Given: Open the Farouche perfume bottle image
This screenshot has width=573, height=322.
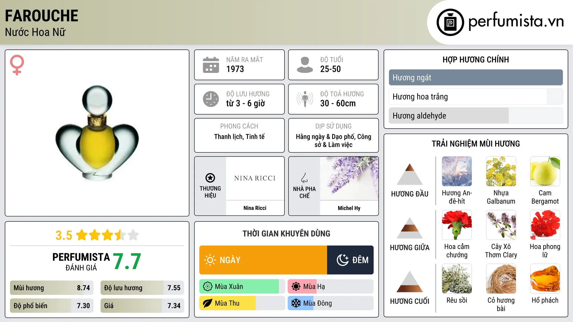Looking at the screenshot, I should (x=97, y=133).
